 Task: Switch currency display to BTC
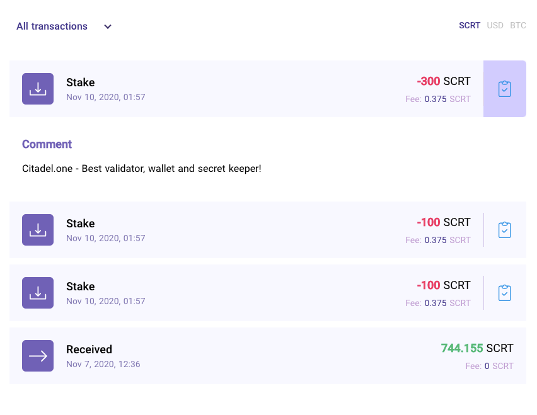pos(518,26)
